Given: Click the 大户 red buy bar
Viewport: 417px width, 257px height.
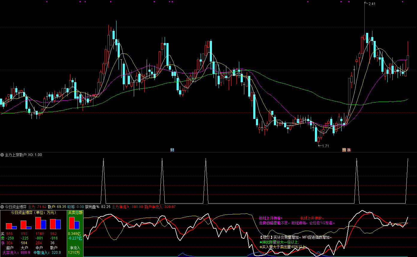Looking at the screenshot, I should (23, 225).
